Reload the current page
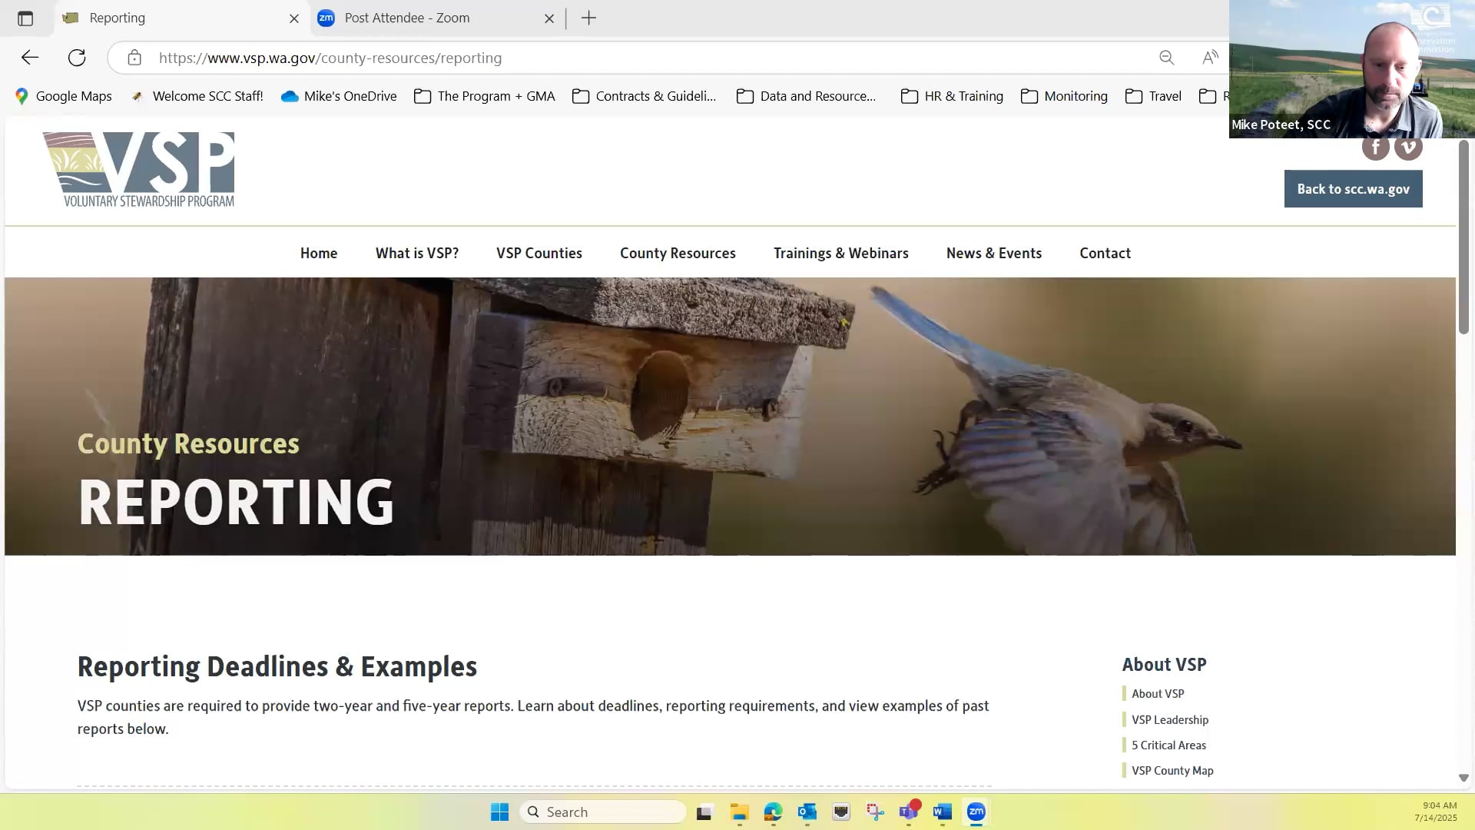The width and height of the screenshot is (1475, 830). [x=77, y=57]
